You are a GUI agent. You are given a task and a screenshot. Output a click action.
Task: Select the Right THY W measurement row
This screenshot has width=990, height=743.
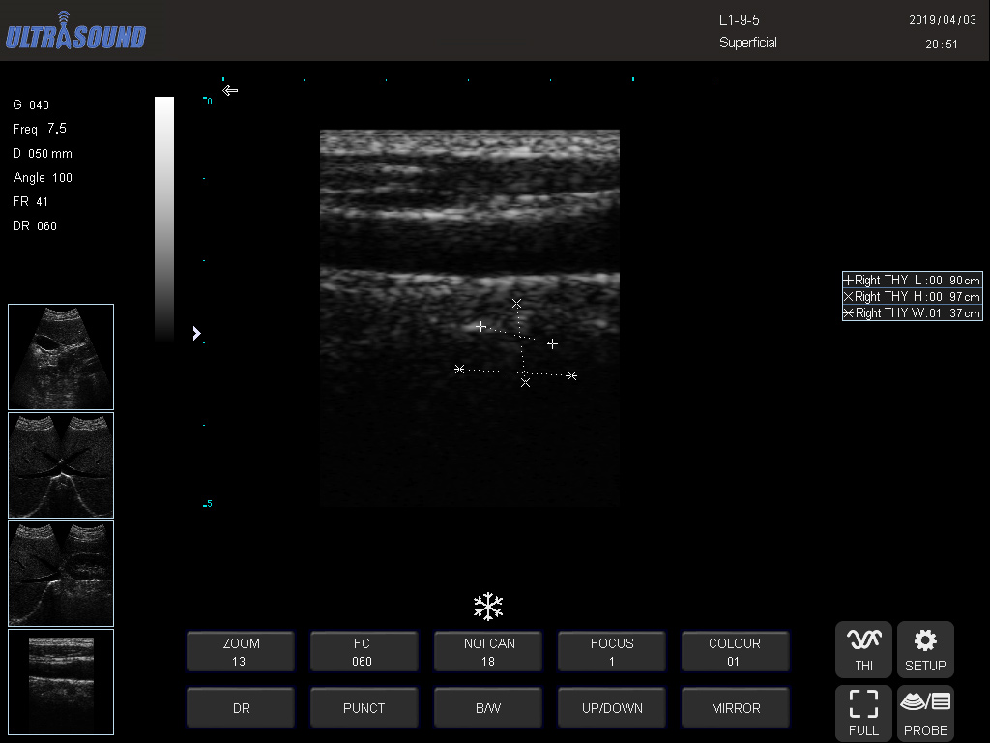click(x=912, y=312)
